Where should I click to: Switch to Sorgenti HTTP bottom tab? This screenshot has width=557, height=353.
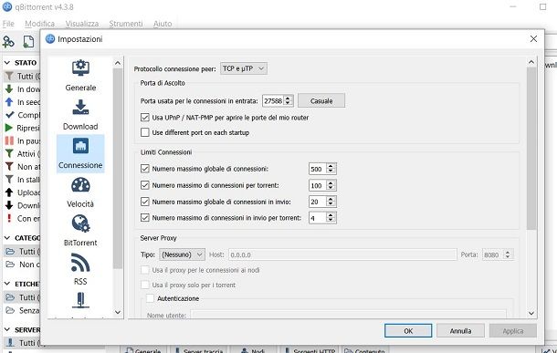(x=310, y=350)
